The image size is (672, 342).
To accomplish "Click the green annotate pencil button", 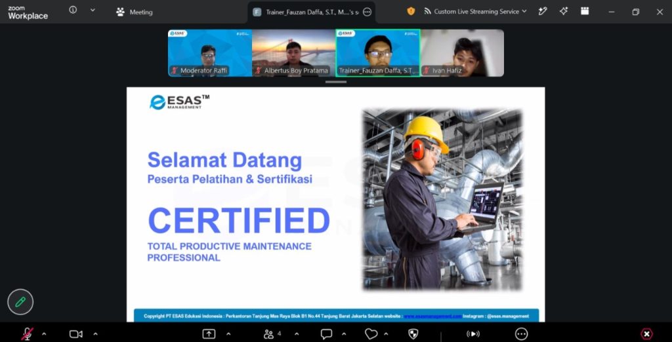I will pyautogui.click(x=20, y=302).
